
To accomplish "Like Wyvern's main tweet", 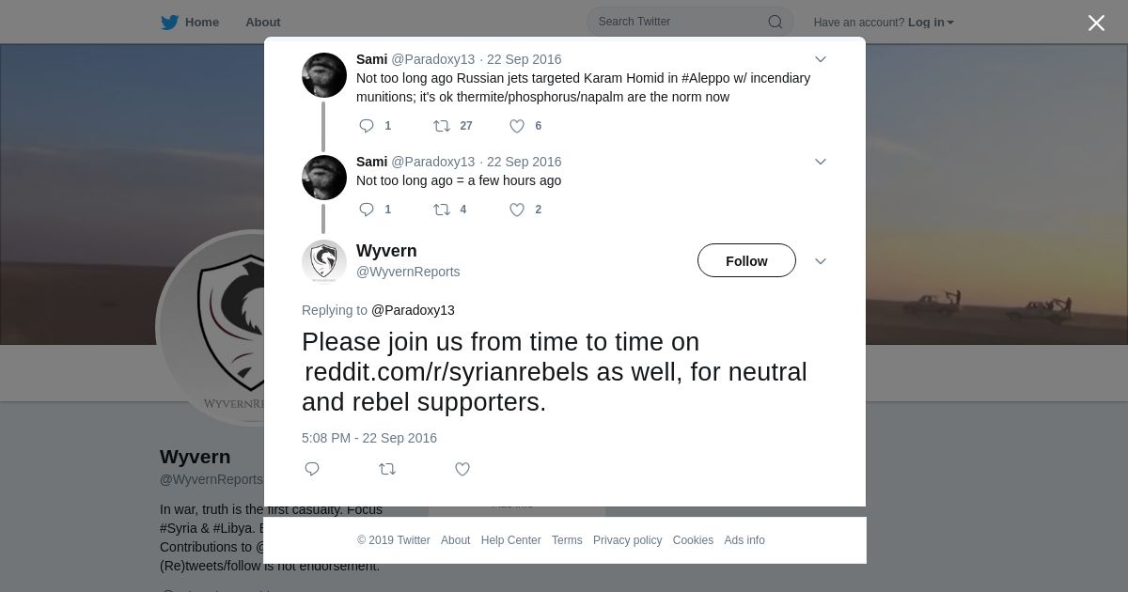I will (462, 469).
